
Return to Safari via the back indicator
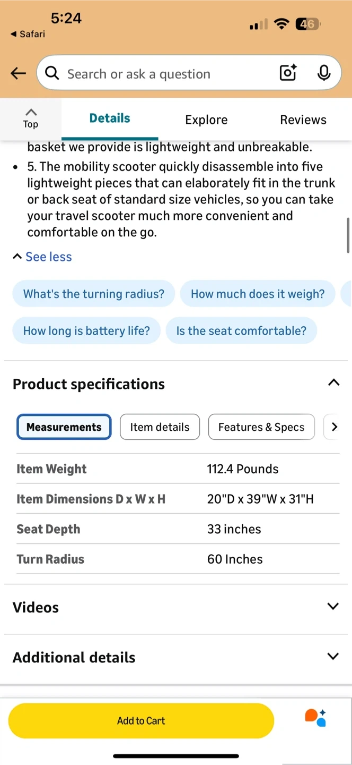click(28, 34)
